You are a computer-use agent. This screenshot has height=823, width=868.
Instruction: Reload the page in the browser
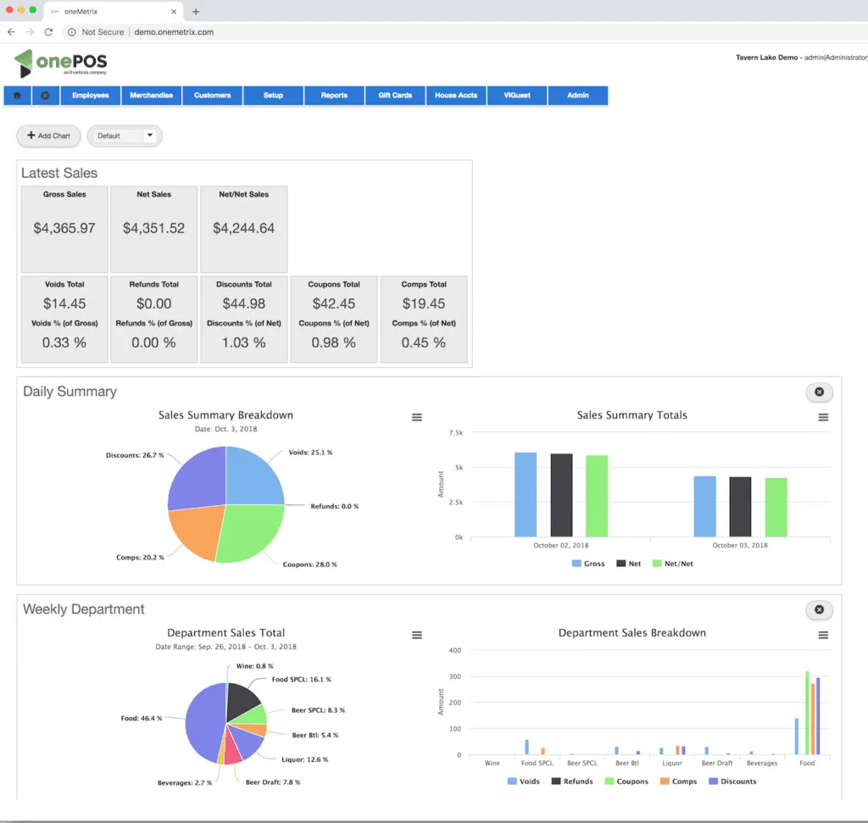click(48, 32)
